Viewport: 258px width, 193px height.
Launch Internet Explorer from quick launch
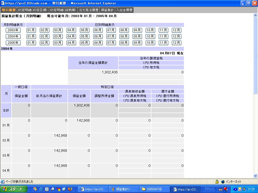[x=41, y=189]
